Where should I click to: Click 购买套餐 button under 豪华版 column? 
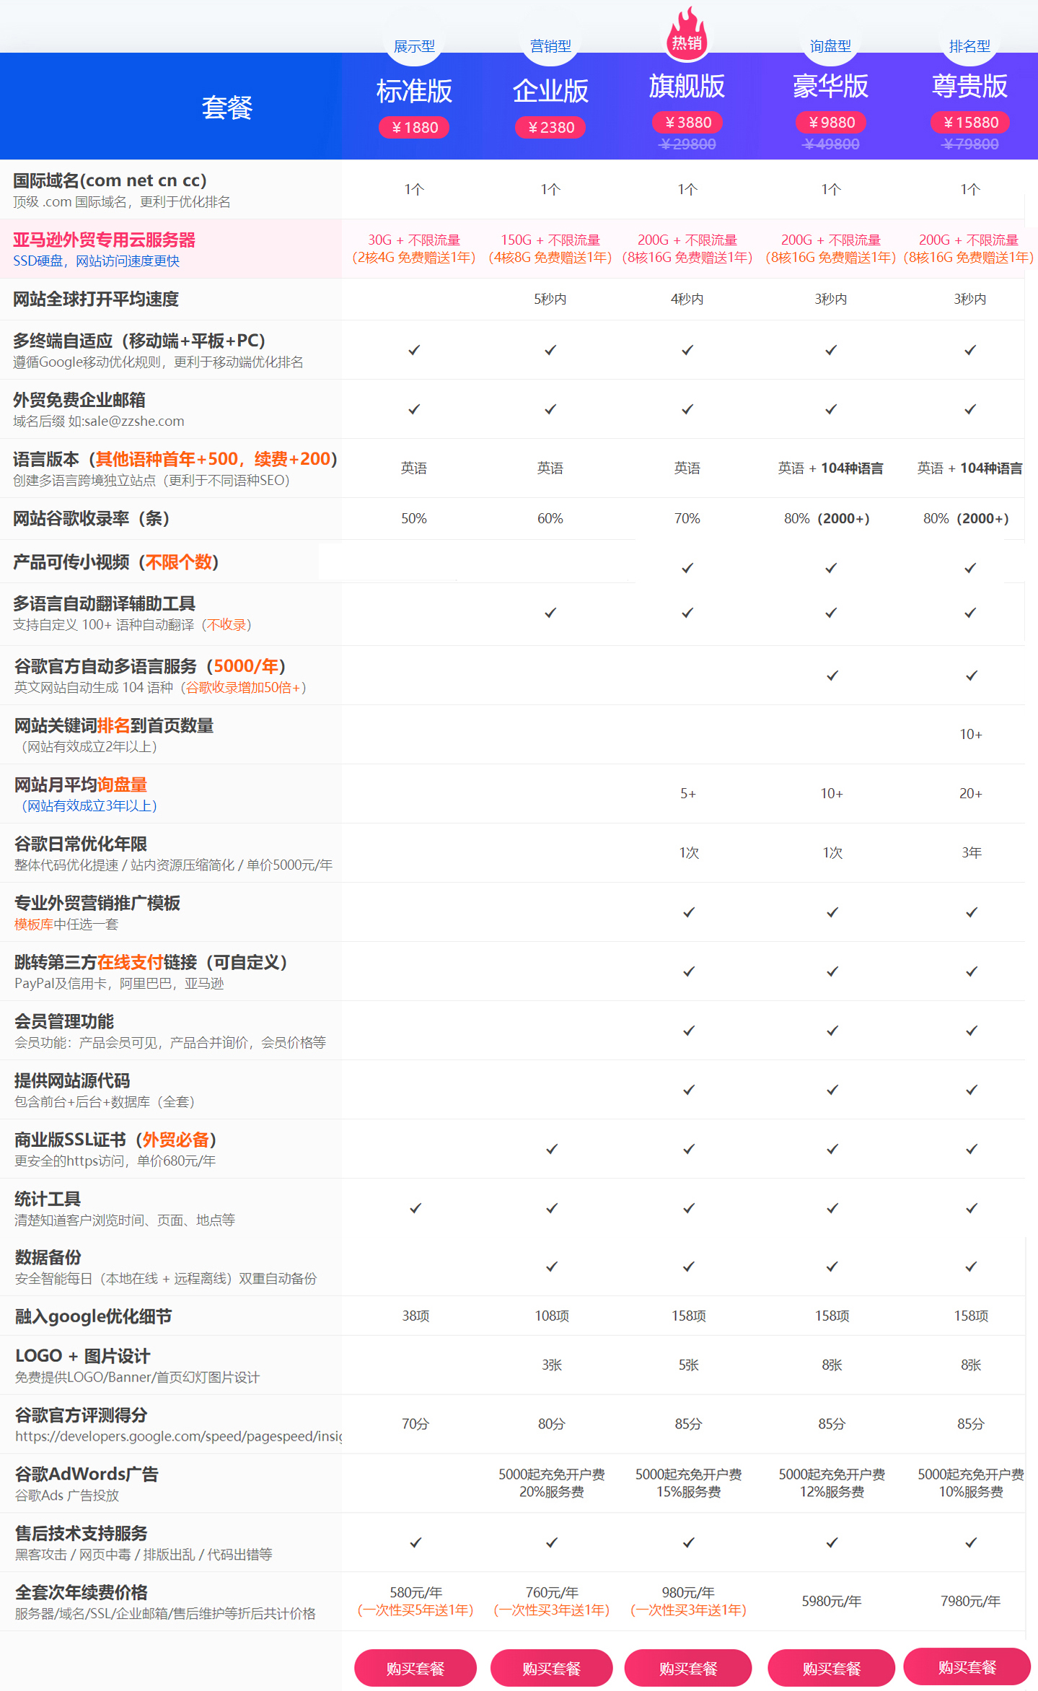tap(831, 1668)
